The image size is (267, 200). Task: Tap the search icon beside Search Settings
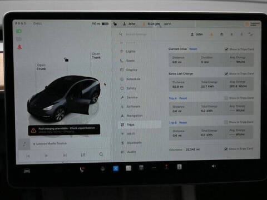tap(121, 34)
